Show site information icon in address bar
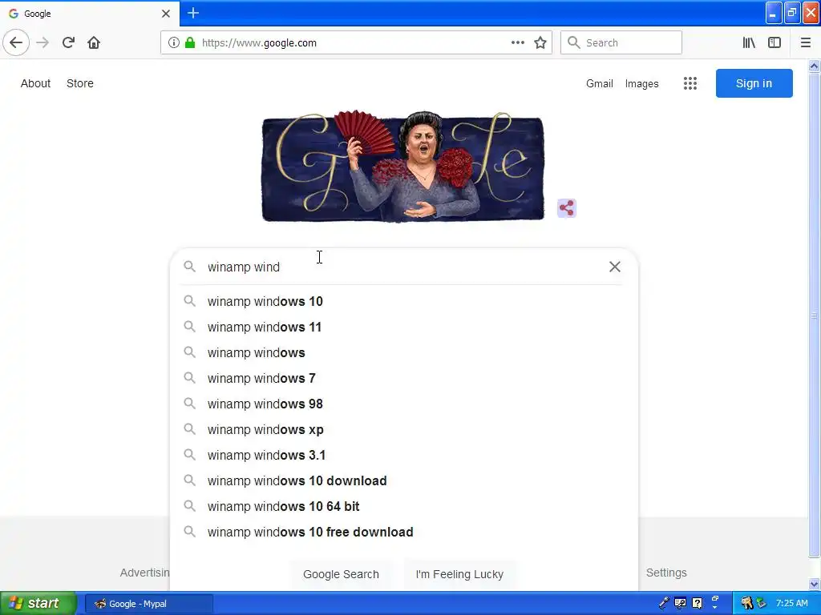This screenshot has height=615, width=821. (x=174, y=43)
